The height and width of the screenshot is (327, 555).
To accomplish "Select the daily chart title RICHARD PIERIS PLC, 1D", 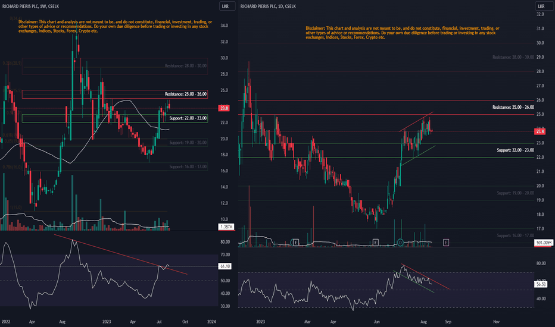I will [268, 7].
